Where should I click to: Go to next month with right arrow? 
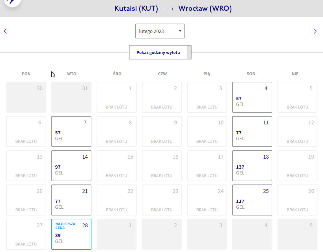[315, 31]
